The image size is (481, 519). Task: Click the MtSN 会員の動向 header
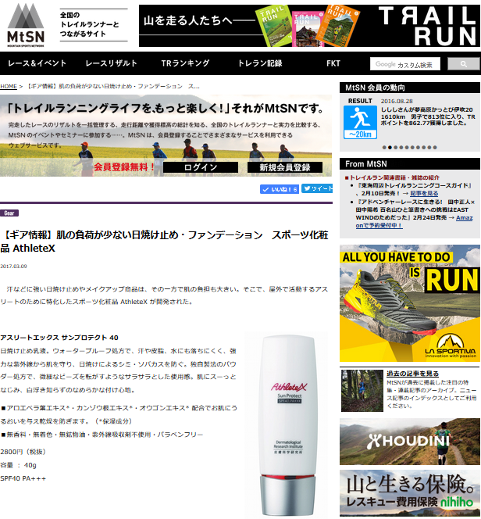[410, 88]
